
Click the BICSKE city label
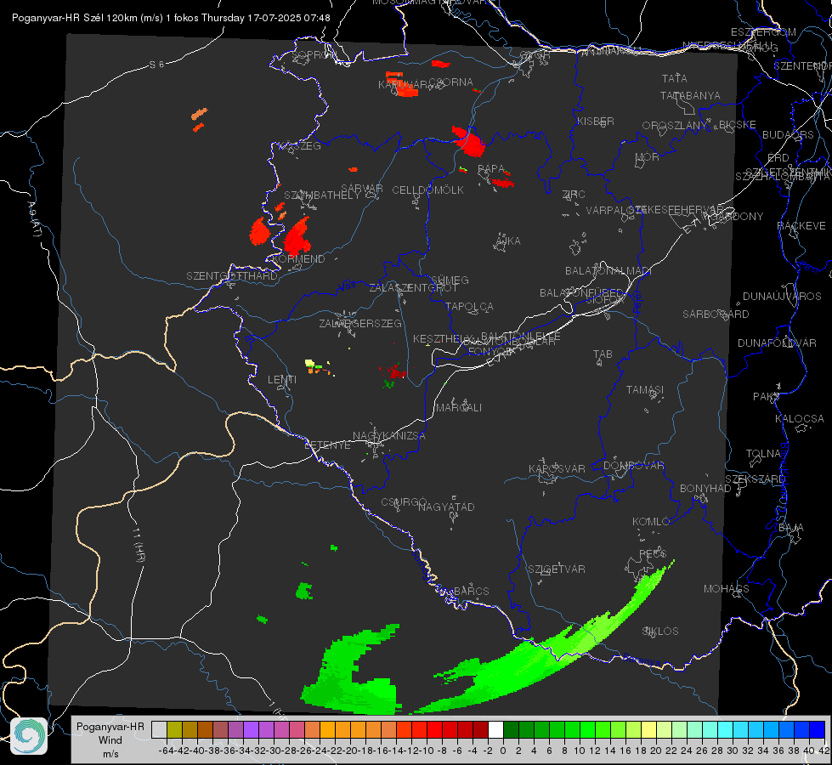[x=737, y=125]
